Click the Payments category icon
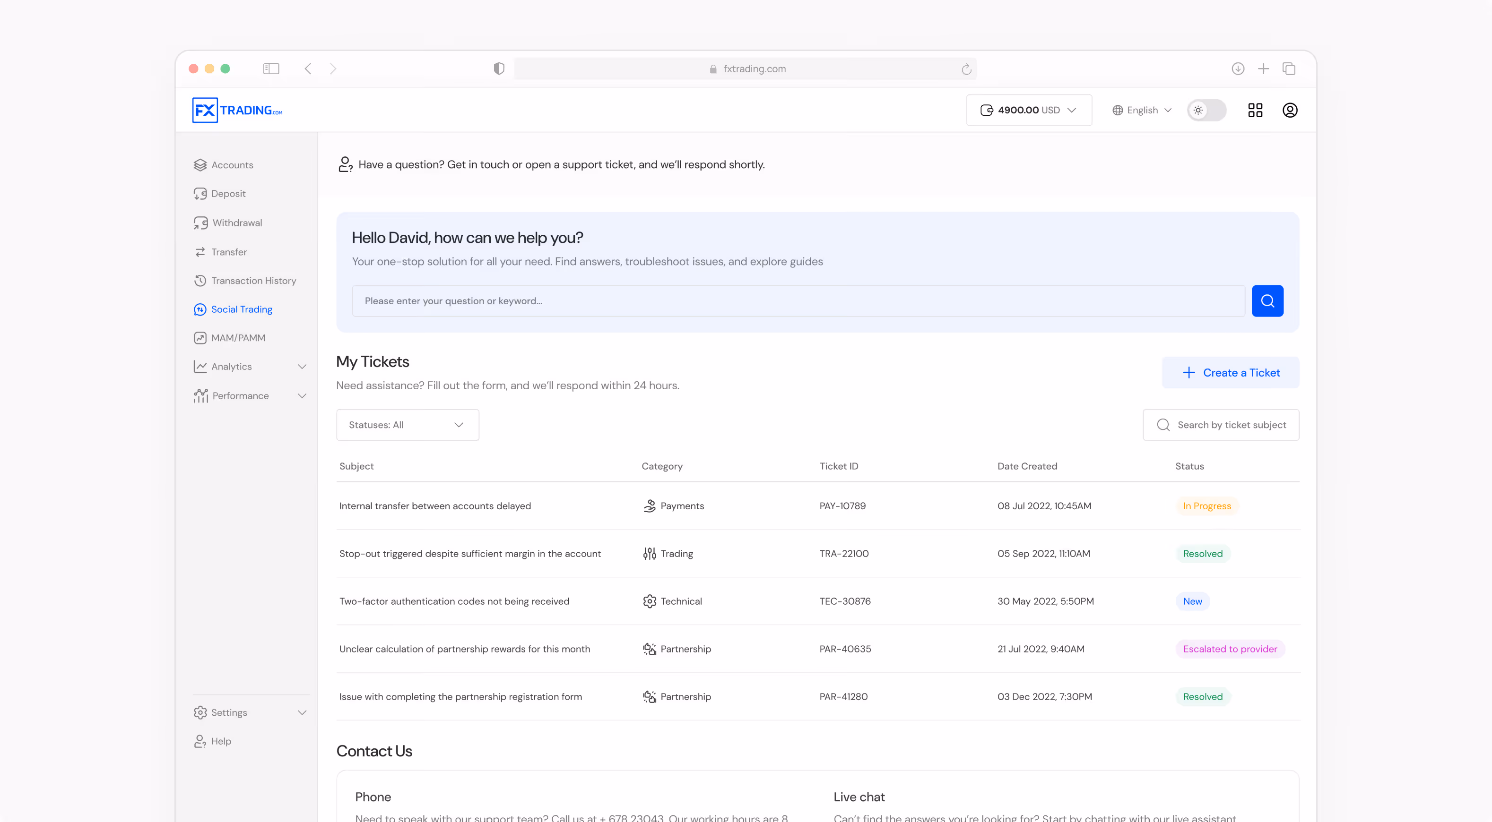The width and height of the screenshot is (1492, 822). pos(649,506)
